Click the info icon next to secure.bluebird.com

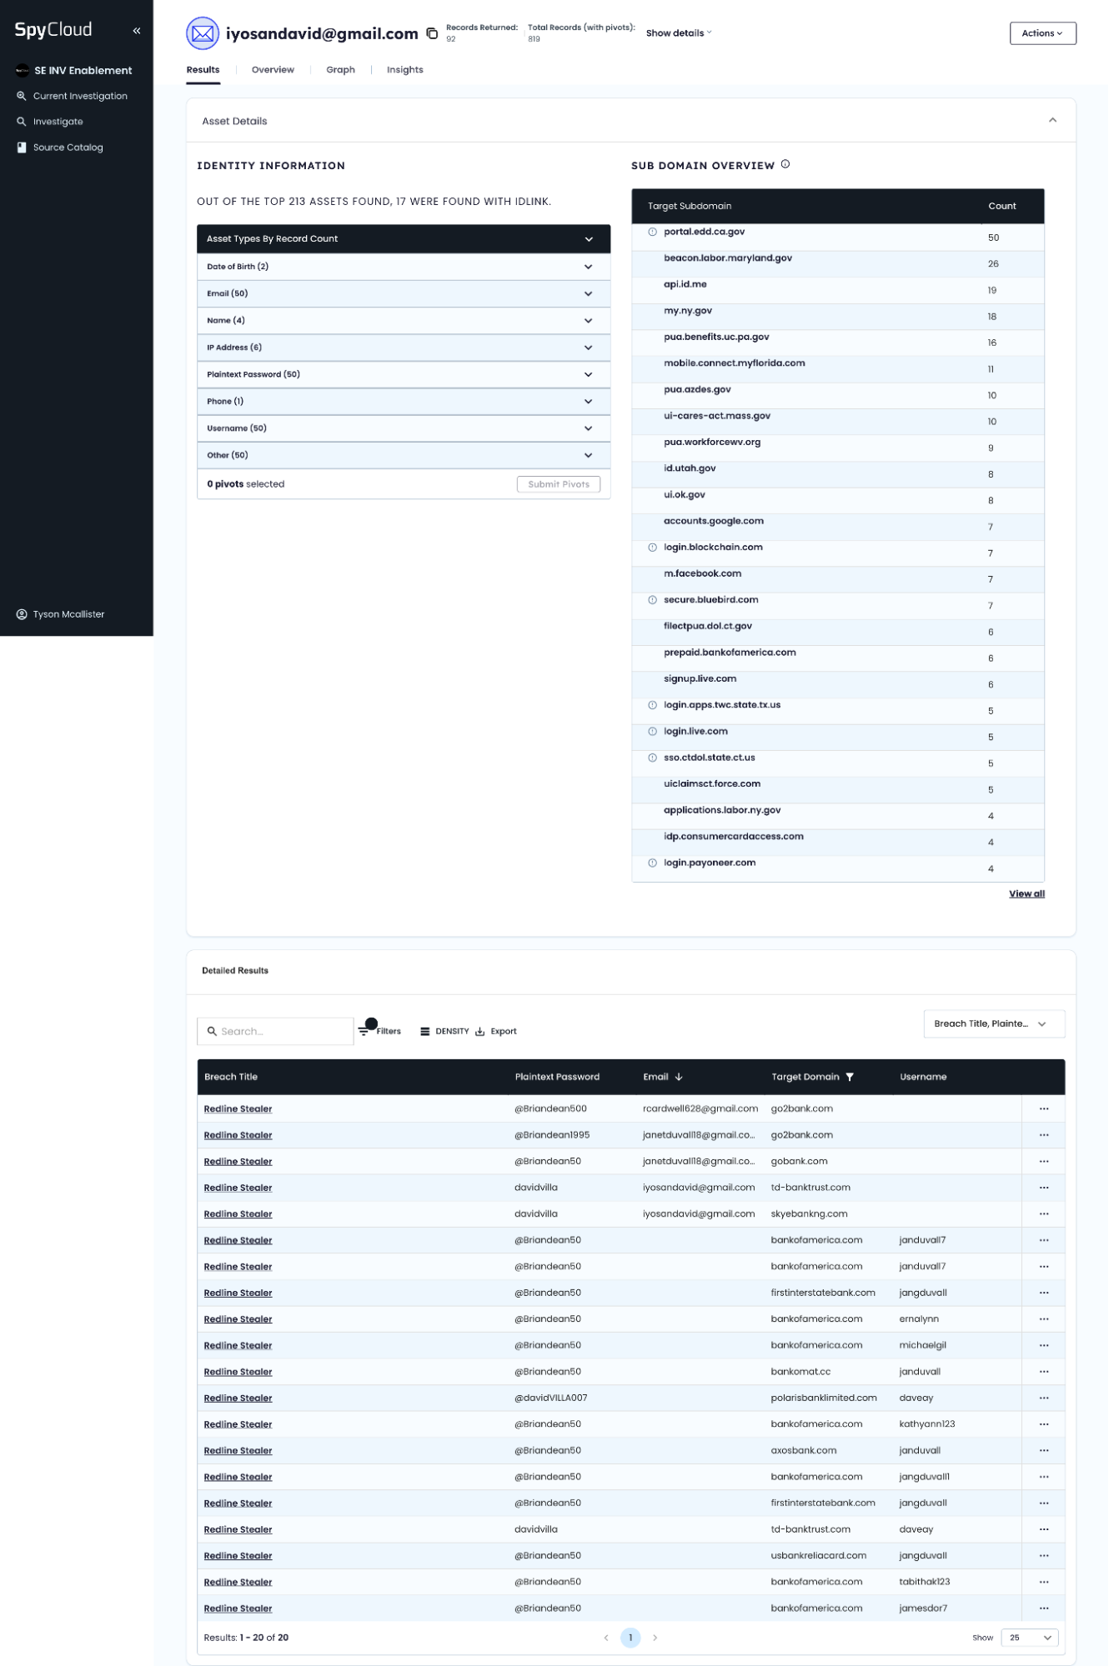[x=652, y=600]
